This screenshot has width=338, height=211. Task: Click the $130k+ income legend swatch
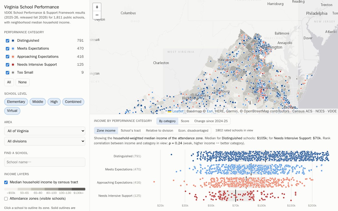click(x=78, y=189)
